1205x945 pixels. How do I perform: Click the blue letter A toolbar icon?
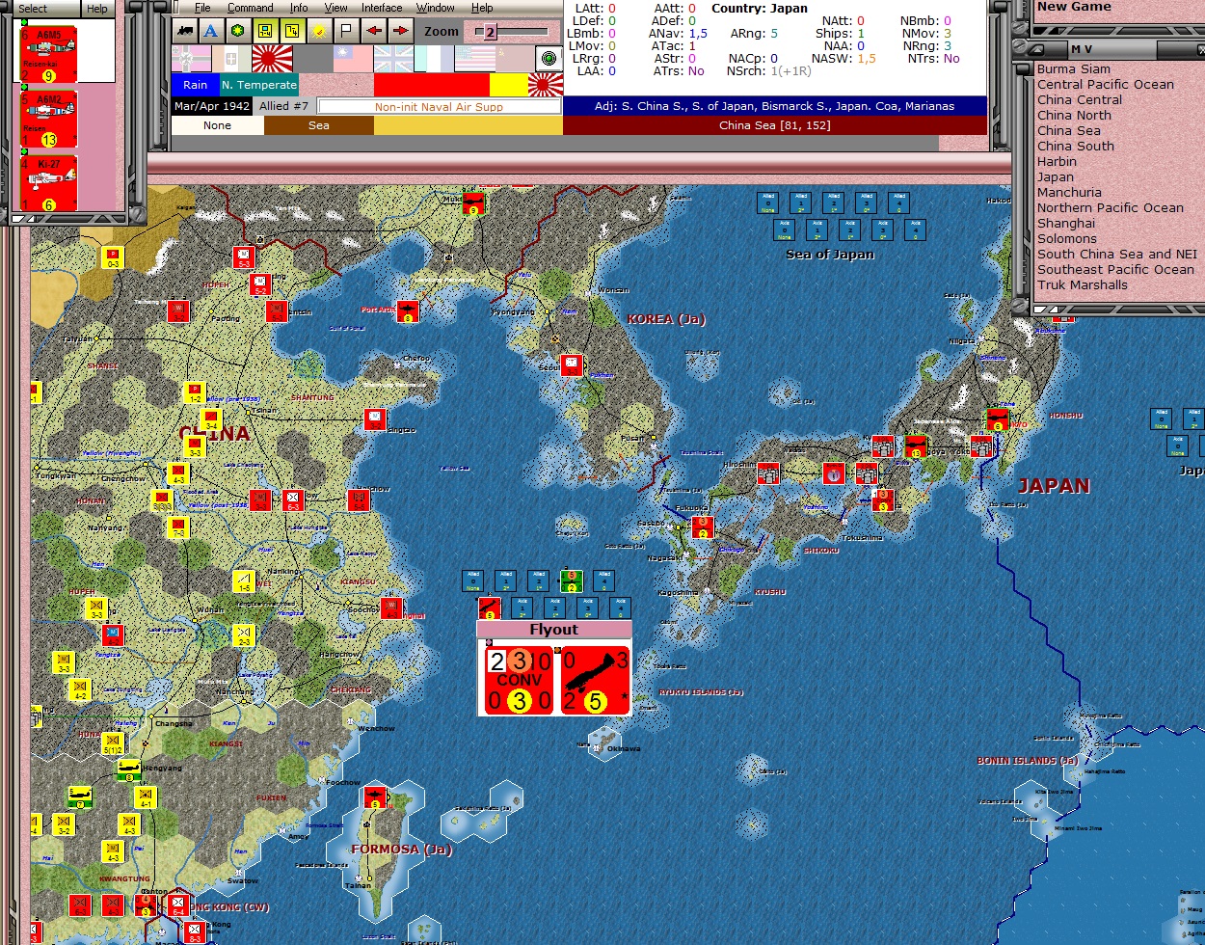211,31
